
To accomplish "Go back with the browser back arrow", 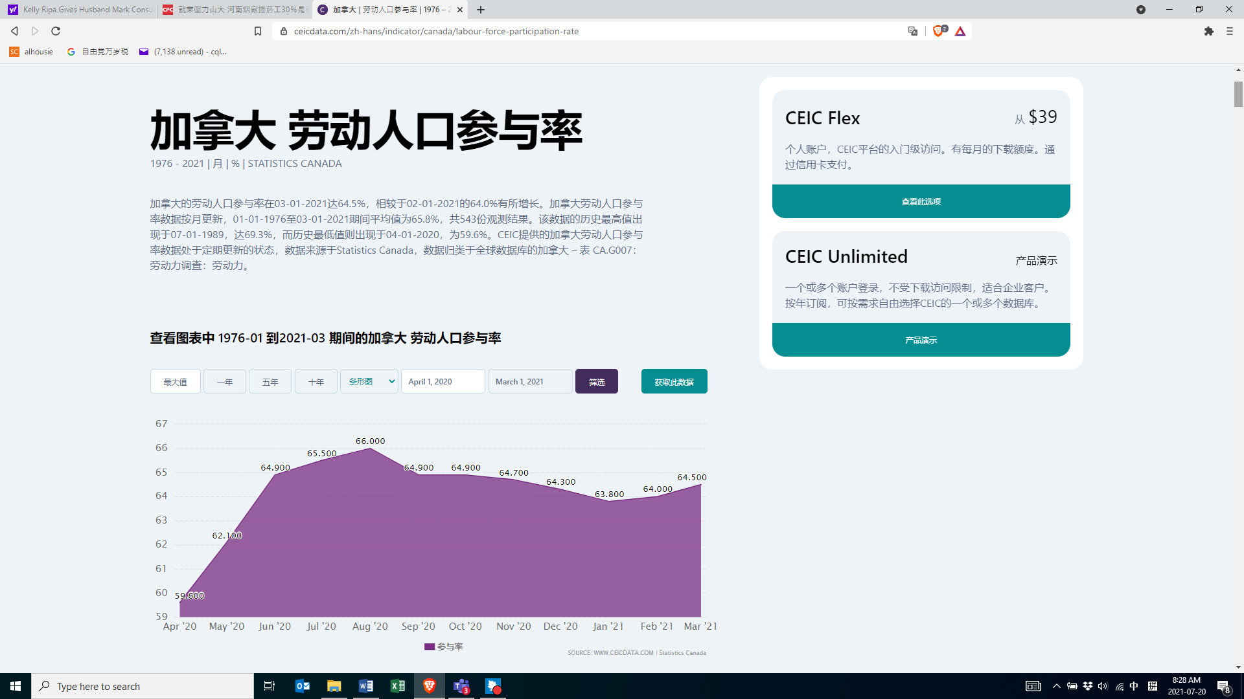I will point(14,31).
